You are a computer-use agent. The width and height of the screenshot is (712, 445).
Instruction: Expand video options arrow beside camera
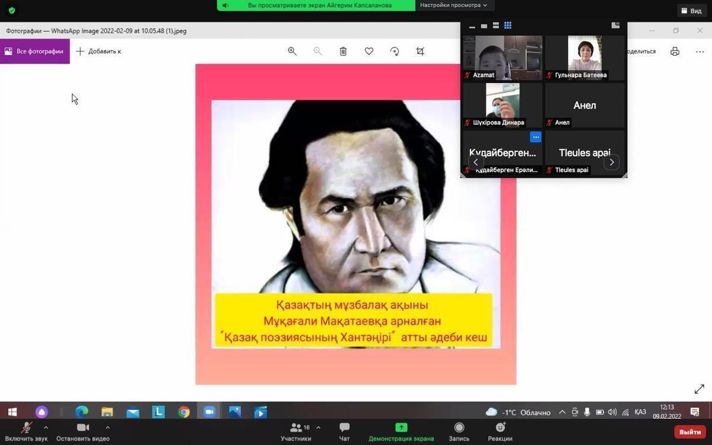(107, 427)
